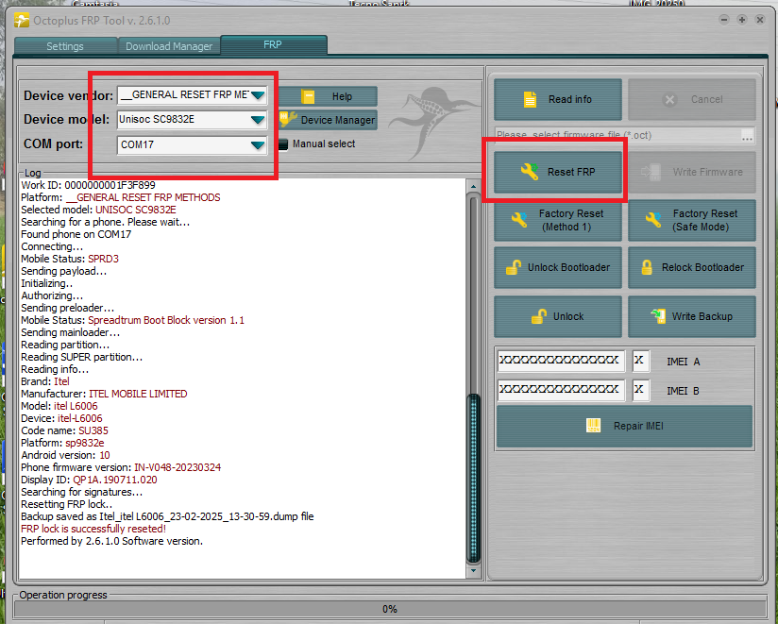Click the log vertical scrollbar thumb

474,477
